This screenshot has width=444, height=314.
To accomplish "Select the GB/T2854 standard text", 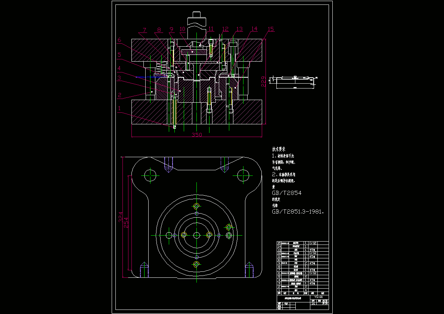I will [286, 193].
